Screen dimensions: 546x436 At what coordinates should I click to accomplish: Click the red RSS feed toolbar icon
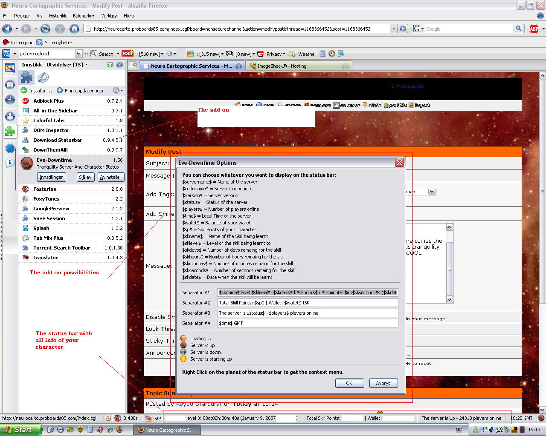(128, 54)
